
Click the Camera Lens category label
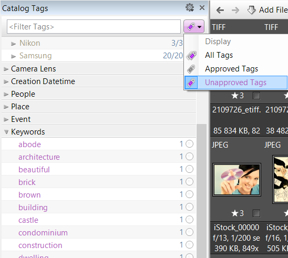[x=34, y=69]
